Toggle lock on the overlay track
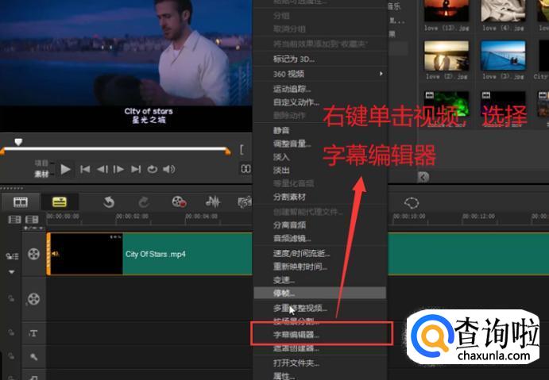This screenshot has width=549, height=380. pyautogui.click(x=11, y=298)
